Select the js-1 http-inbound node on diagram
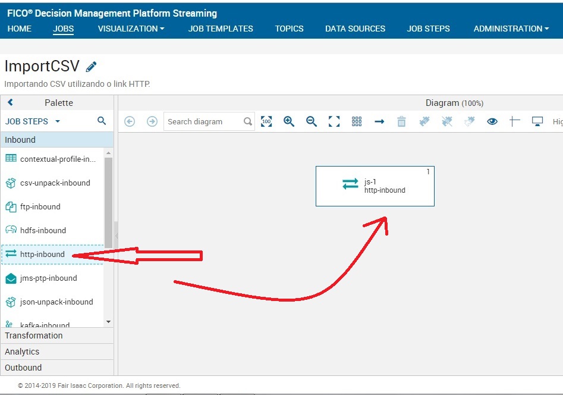The width and height of the screenshot is (563, 395). click(x=375, y=186)
